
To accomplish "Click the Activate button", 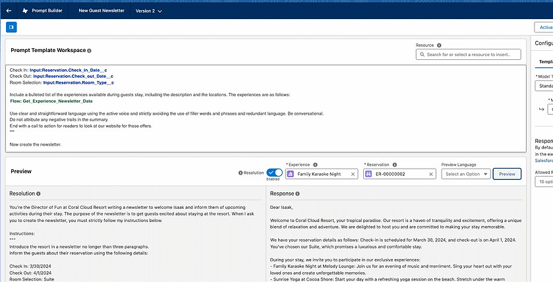I will [544, 27].
